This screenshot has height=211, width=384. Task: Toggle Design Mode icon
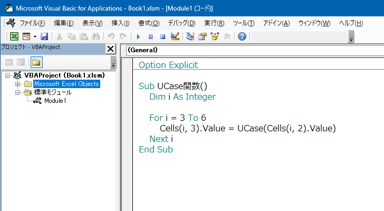coord(175,36)
